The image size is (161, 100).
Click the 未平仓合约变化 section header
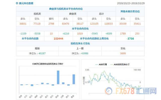click(80, 29)
